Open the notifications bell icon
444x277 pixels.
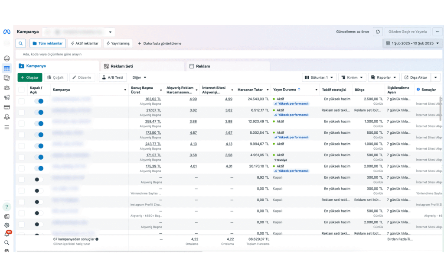(7, 234)
